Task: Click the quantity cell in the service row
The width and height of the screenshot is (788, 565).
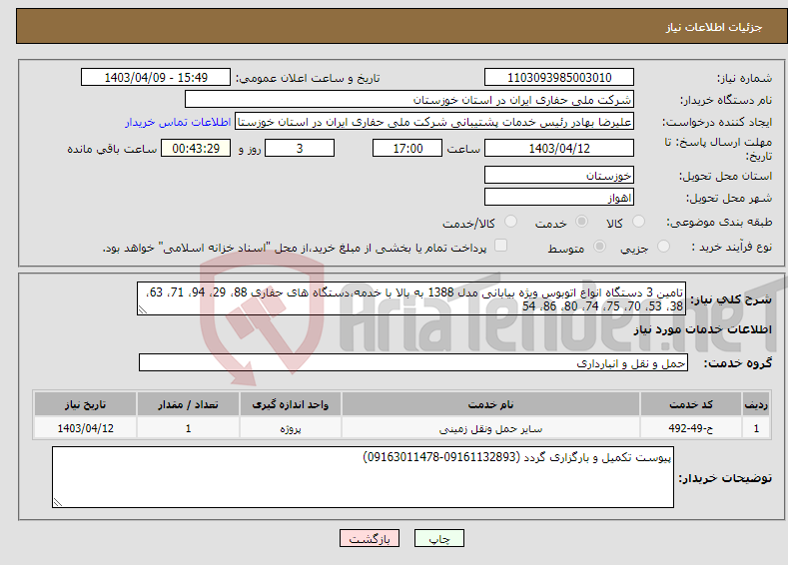Action: pyautogui.click(x=188, y=428)
